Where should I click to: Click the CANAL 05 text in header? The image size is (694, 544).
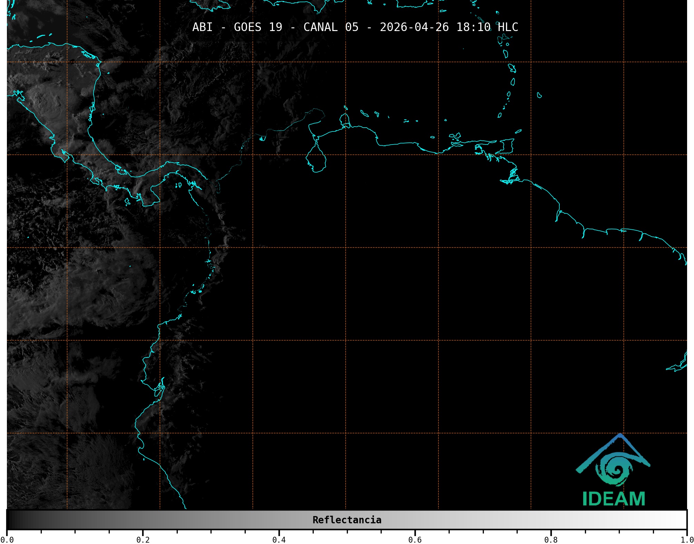click(331, 27)
